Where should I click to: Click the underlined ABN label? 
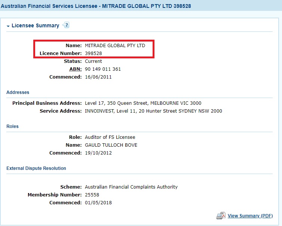point(75,69)
